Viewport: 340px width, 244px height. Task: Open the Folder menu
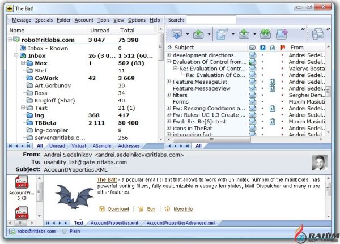(x=63, y=20)
